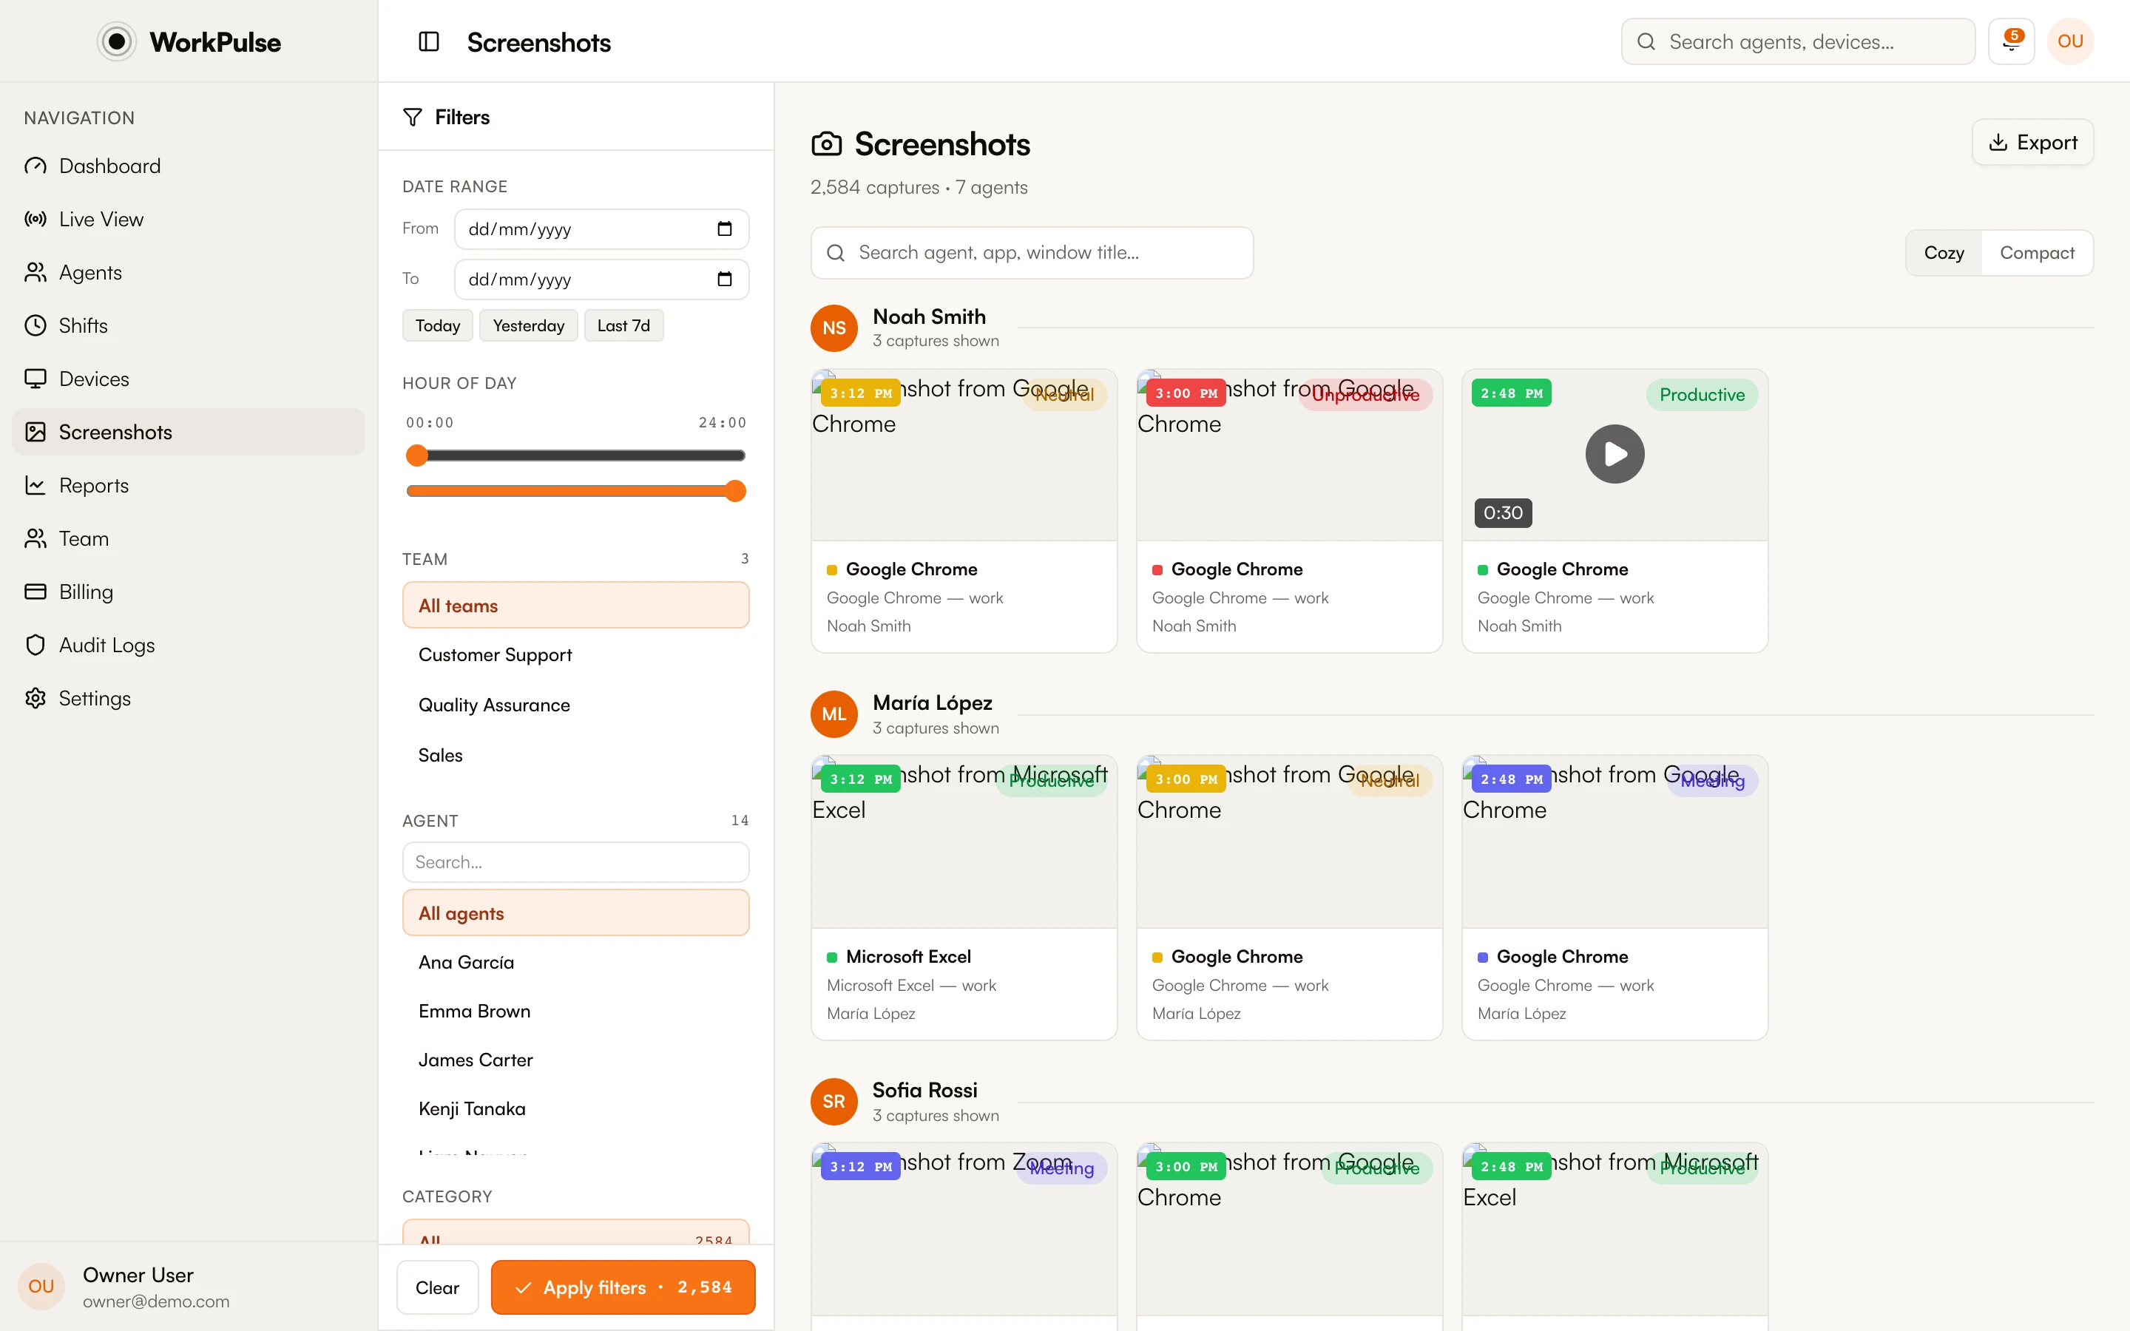2130x1331 pixels.
Task: Click the Devices monitor icon
Action: 35,379
